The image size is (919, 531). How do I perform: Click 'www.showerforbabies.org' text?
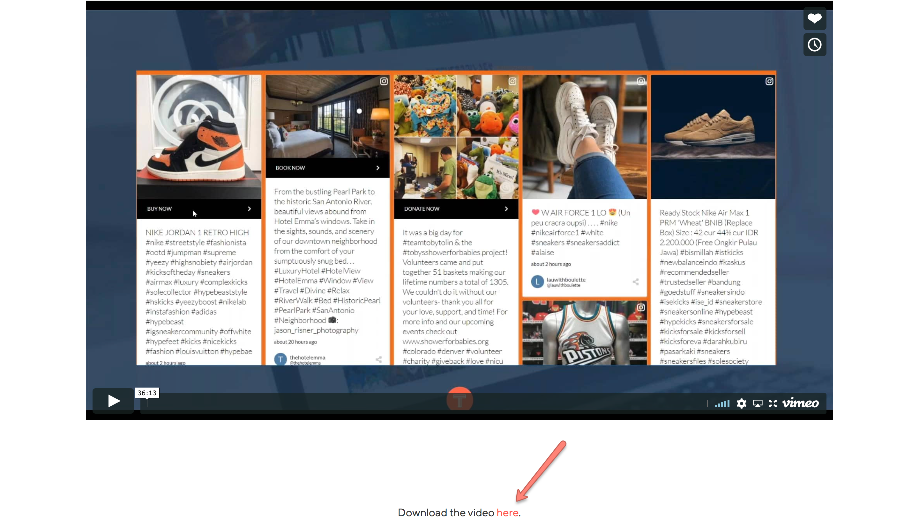click(445, 342)
